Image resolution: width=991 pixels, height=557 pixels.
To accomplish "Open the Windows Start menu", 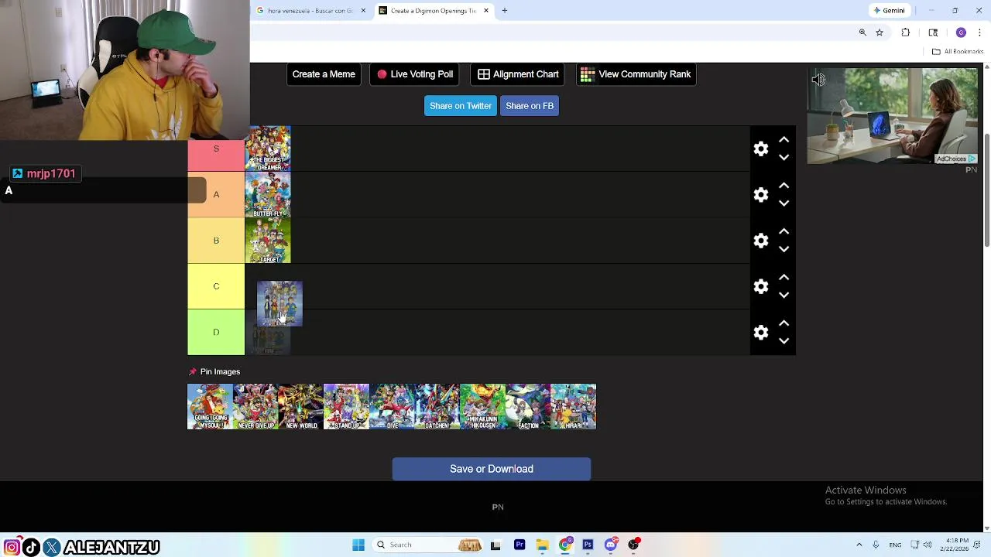I will [x=358, y=545].
